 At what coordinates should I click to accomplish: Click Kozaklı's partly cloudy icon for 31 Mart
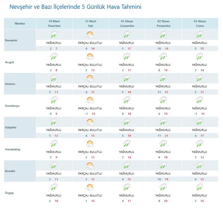coord(90,166)
